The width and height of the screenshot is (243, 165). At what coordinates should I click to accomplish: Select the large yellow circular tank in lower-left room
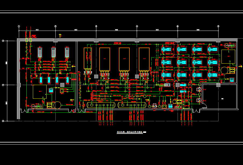pyautogui.click(x=57, y=105)
